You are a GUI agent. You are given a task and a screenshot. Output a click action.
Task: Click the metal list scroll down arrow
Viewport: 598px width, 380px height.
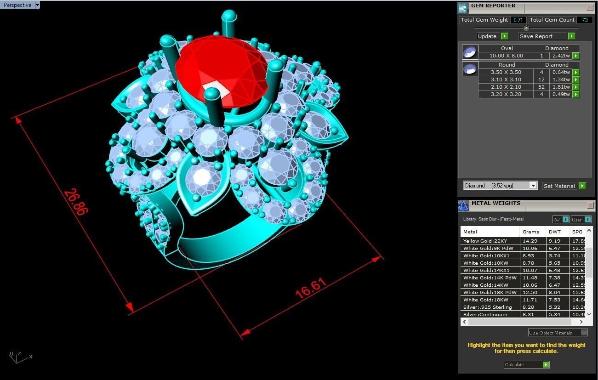coord(590,314)
